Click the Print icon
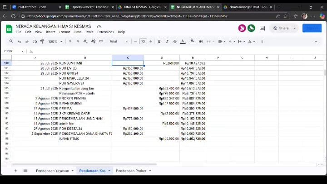This screenshot has width=327, height=184. (35, 41)
